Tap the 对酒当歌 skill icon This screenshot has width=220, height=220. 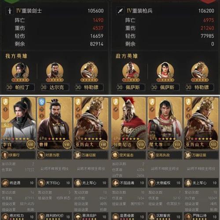pyautogui.click(x=41, y=155)
